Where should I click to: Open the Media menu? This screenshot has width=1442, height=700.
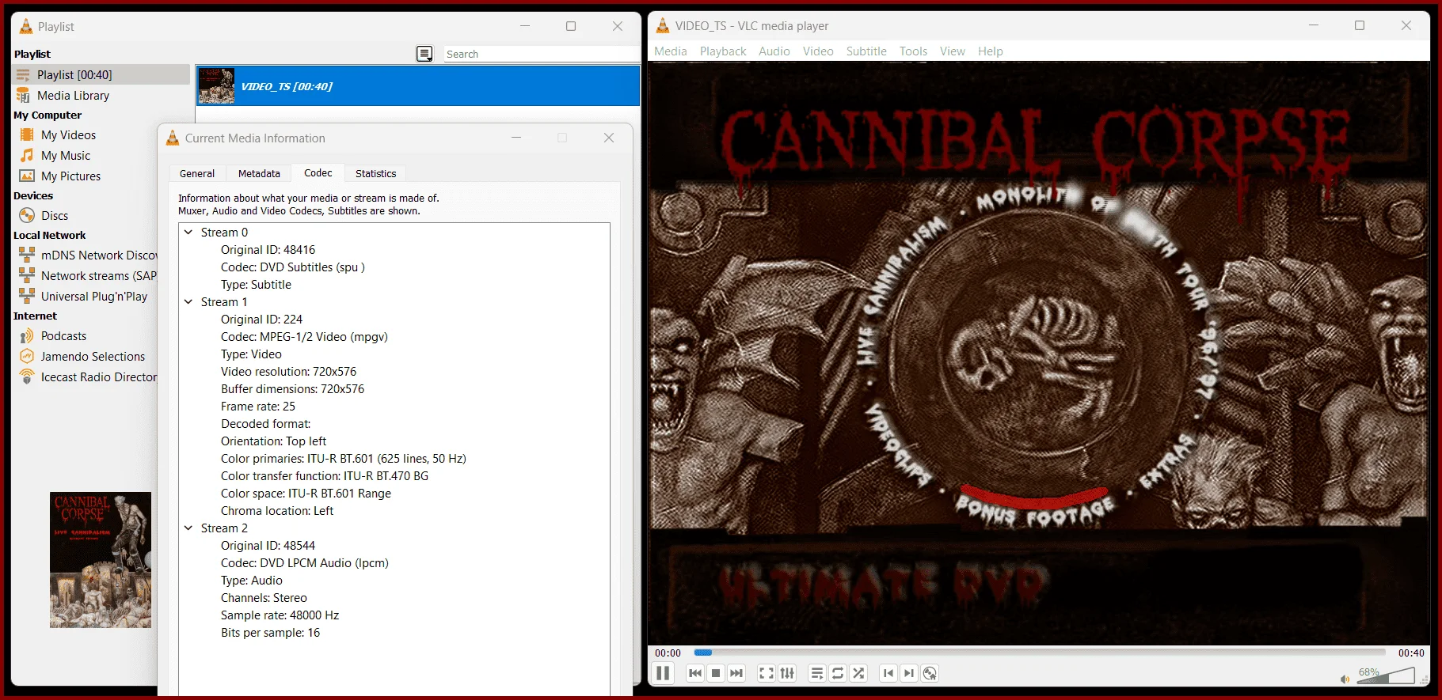point(671,51)
